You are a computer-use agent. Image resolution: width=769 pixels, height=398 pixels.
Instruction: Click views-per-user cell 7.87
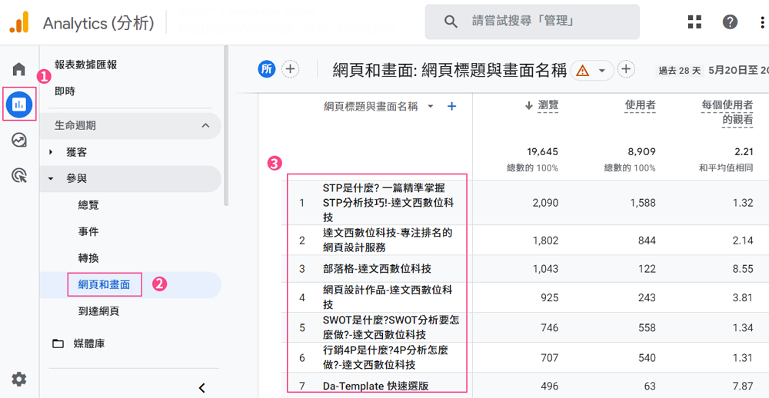(743, 386)
